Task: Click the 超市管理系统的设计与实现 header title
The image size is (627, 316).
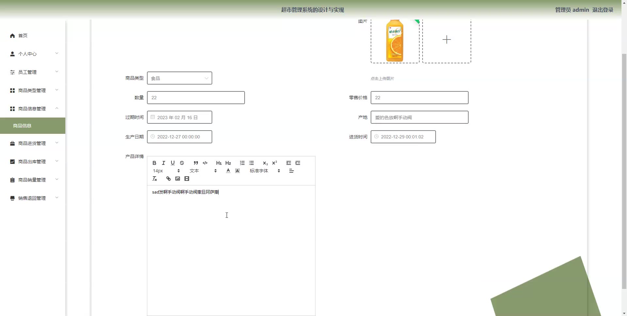Action: point(313,10)
